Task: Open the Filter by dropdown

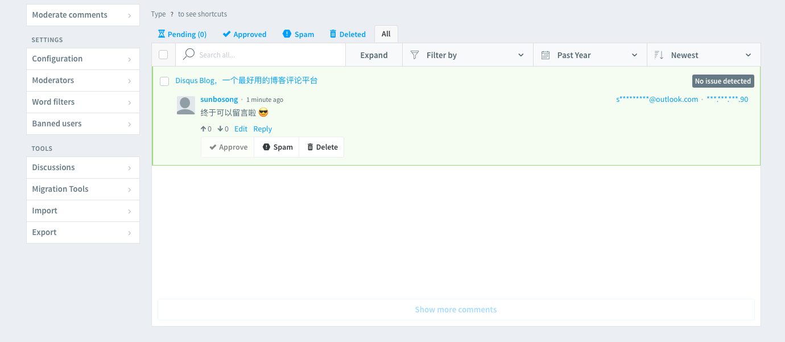Action: click(467, 55)
